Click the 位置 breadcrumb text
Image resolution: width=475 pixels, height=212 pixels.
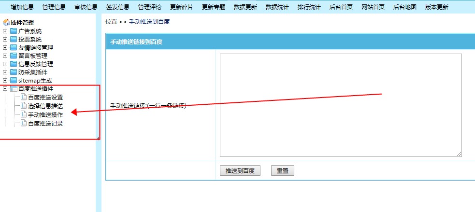(111, 22)
